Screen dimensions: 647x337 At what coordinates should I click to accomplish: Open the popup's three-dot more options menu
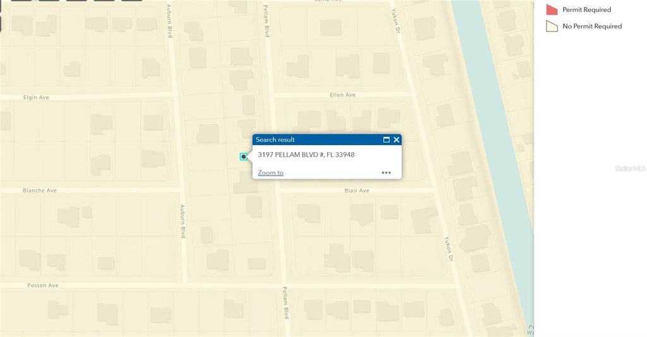point(386,172)
